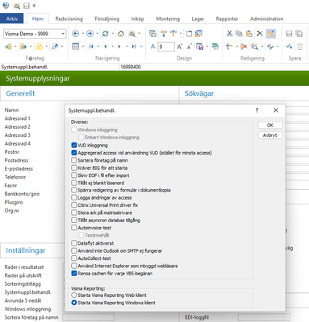Check Sortera företag på namn in dialog

point(74,160)
